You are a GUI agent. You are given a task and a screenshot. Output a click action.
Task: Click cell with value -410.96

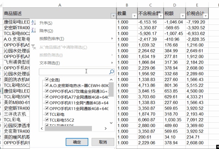[175, 39]
